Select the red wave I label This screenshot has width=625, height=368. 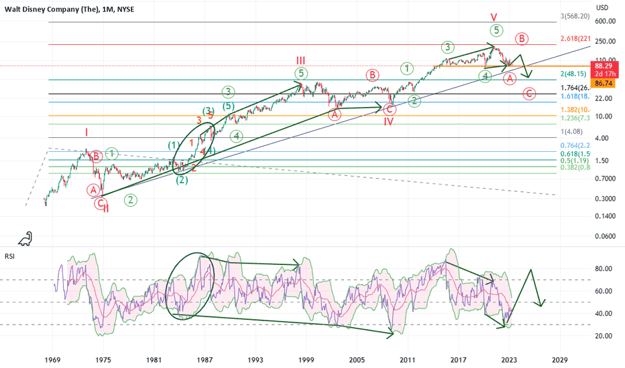click(86, 132)
